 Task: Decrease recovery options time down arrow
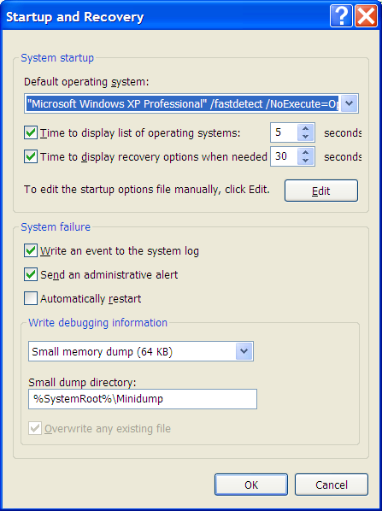tap(306, 161)
